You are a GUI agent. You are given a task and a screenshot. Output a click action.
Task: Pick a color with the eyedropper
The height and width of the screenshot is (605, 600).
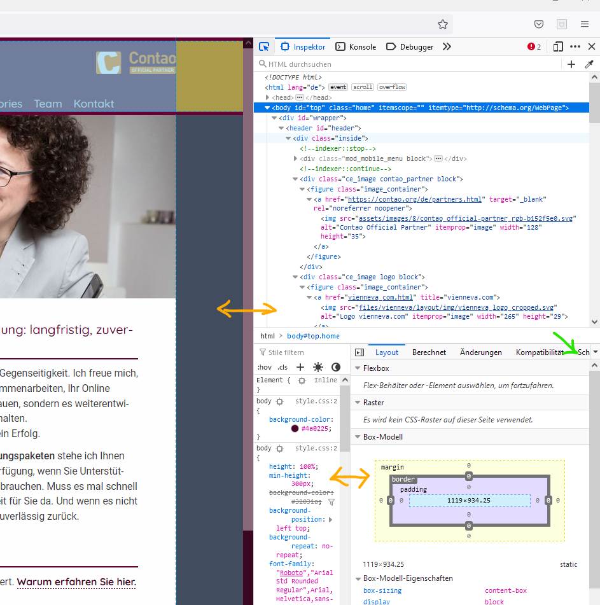589,64
